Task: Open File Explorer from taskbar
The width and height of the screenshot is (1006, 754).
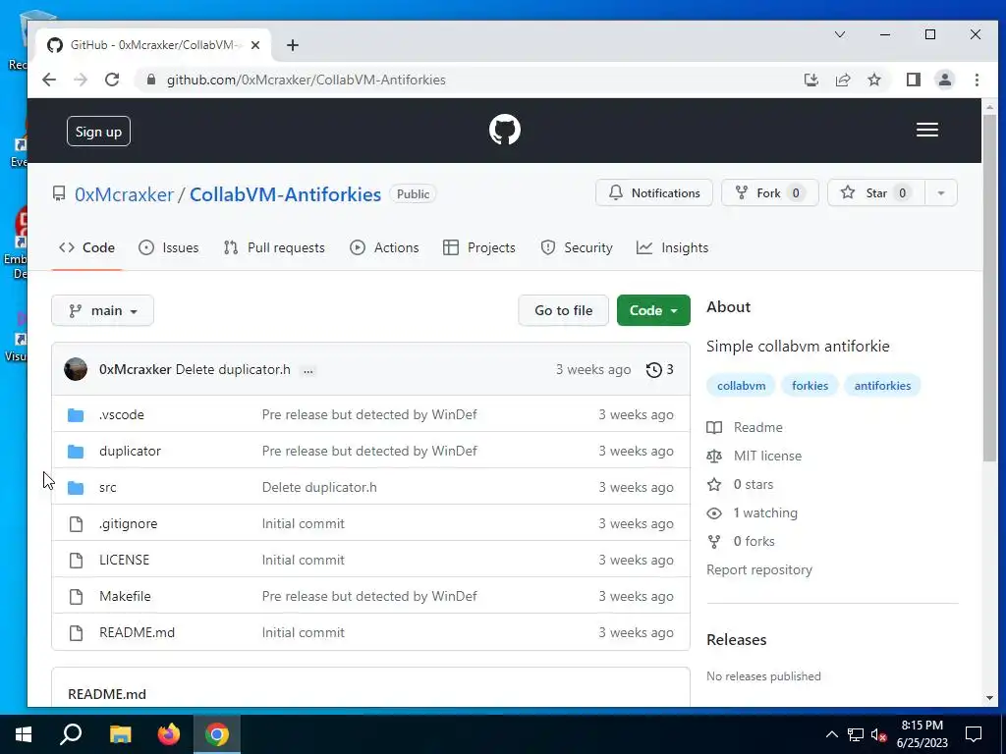Action: [x=120, y=734]
